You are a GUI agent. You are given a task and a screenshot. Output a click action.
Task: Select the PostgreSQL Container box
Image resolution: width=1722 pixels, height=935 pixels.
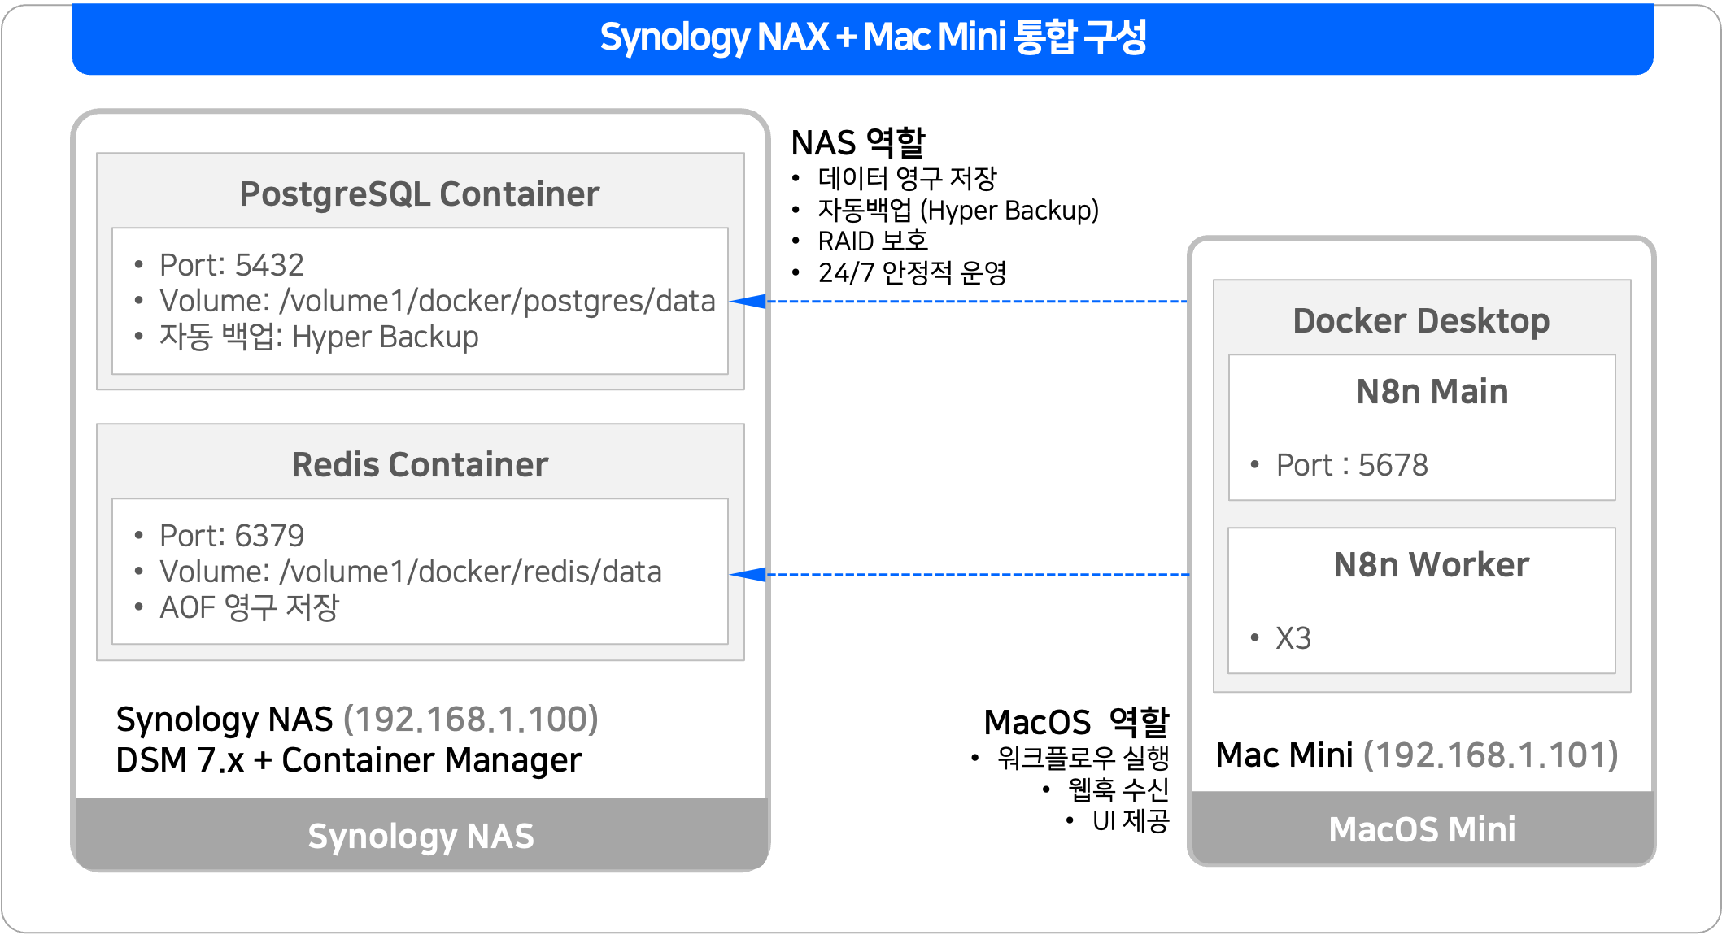(420, 268)
